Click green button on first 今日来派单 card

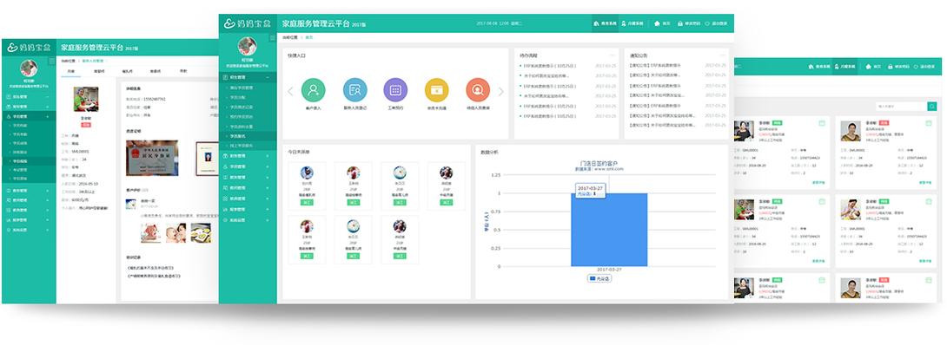(x=307, y=203)
